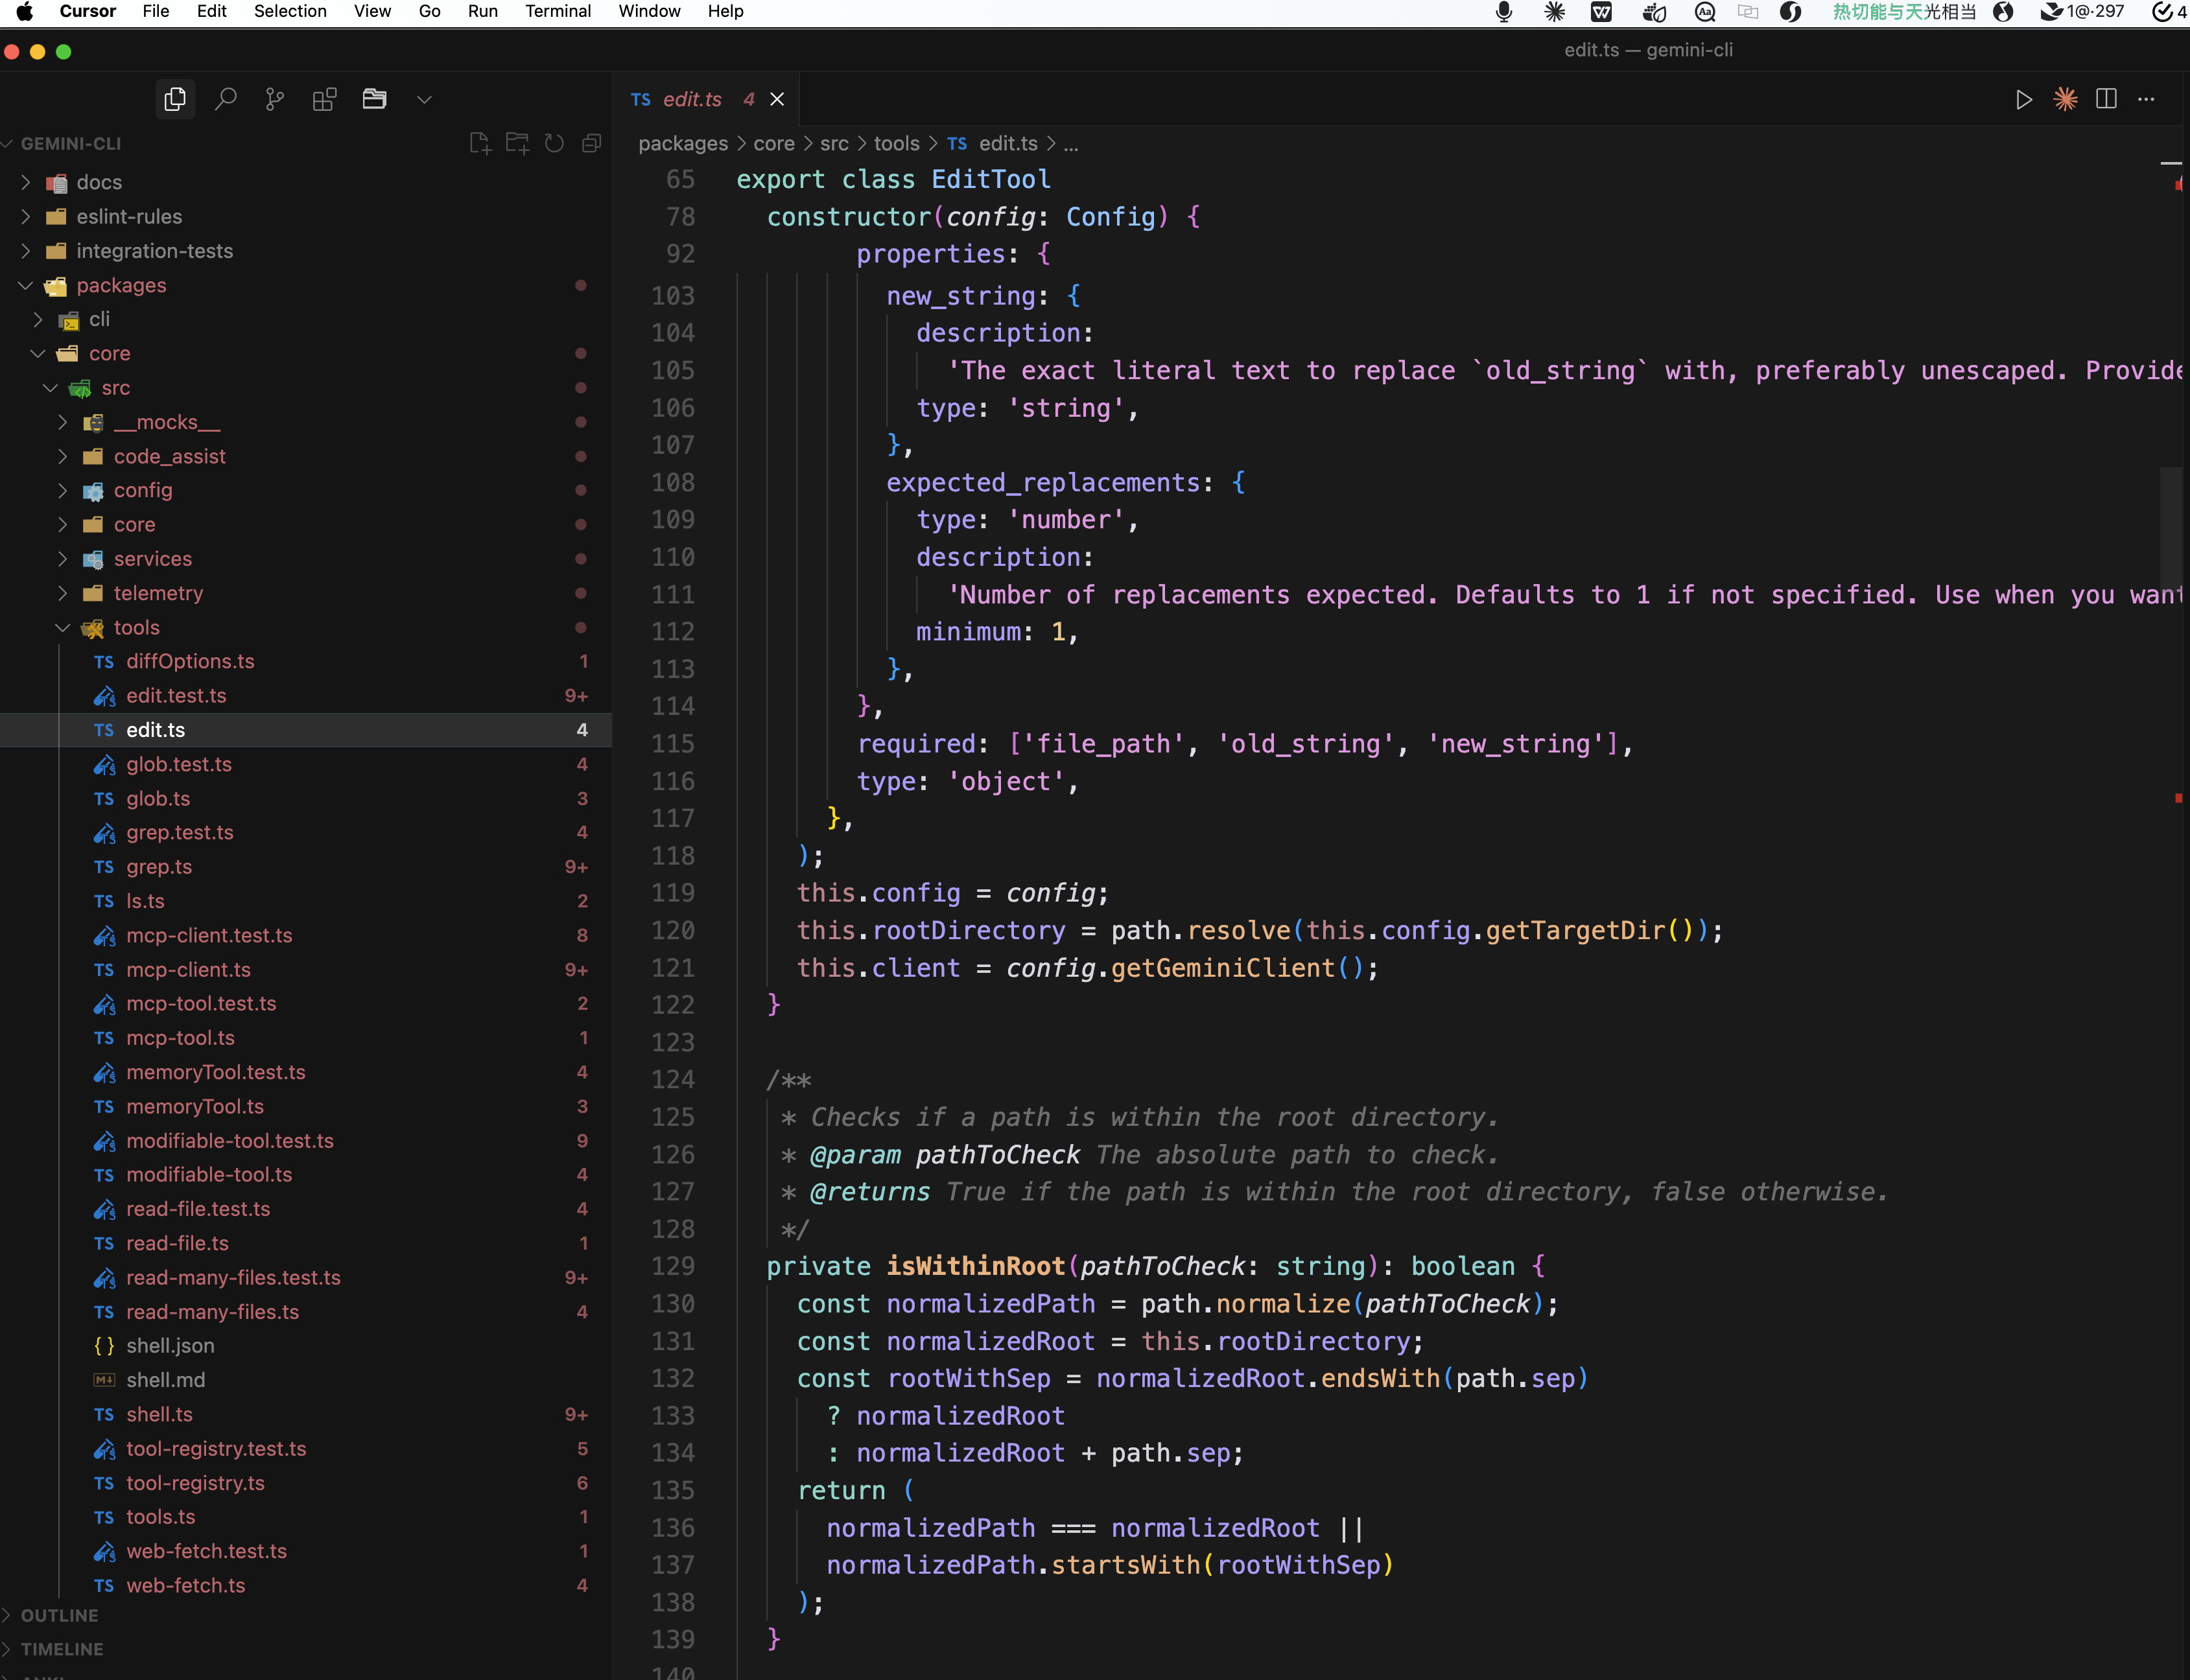Viewport: 2190px width, 1680px height.
Task: Open shell.ts in the file tree
Action: [x=159, y=1414]
